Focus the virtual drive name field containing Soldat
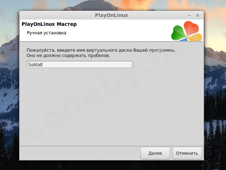The height and width of the screenshot is (170, 226). (80, 64)
